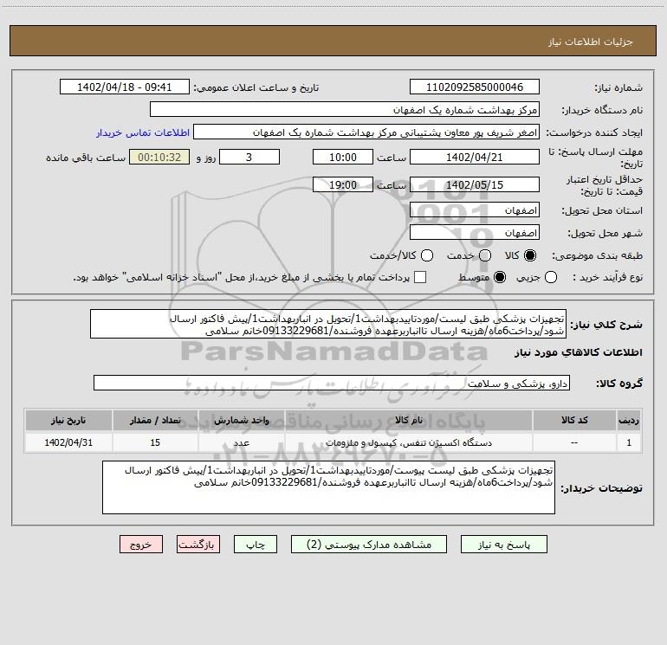Click the quantity cell showing 15
Viewport: 667px width, 645px height.
[x=155, y=442]
